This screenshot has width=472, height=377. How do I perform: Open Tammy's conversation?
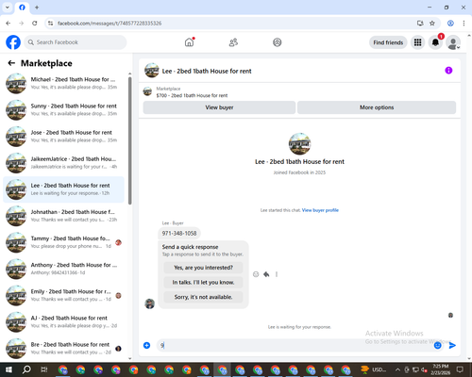click(63, 242)
